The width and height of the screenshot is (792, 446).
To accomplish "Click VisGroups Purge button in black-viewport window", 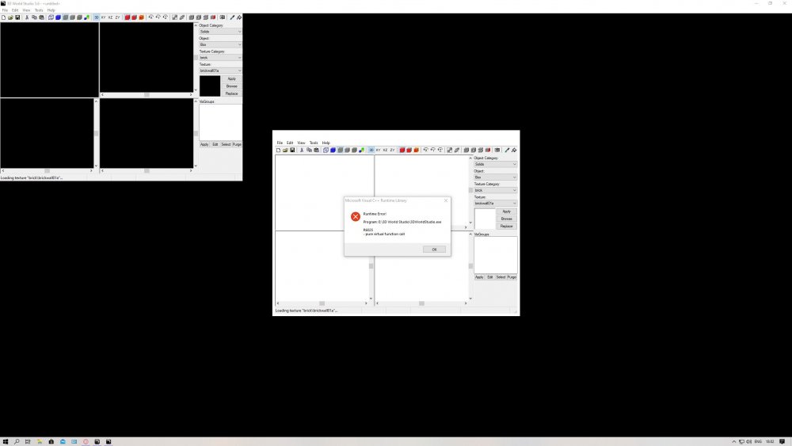I will pyautogui.click(x=237, y=144).
